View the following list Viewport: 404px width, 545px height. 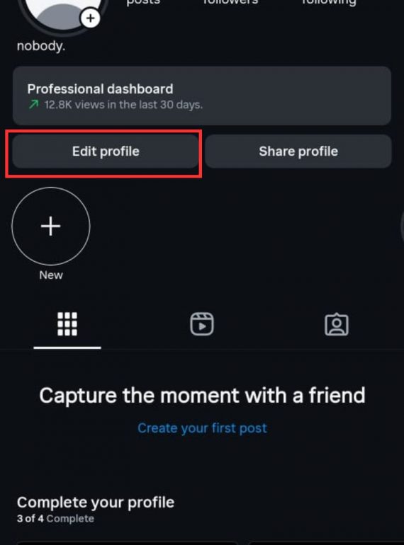click(x=329, y=3)
